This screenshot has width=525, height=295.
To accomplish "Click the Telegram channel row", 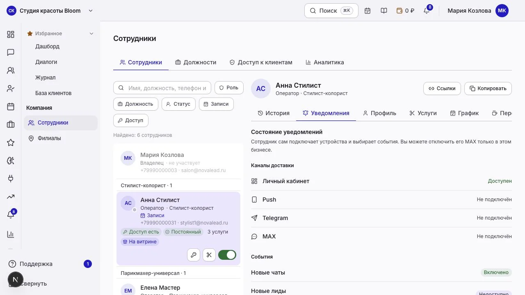I will (x=381, y=218).
